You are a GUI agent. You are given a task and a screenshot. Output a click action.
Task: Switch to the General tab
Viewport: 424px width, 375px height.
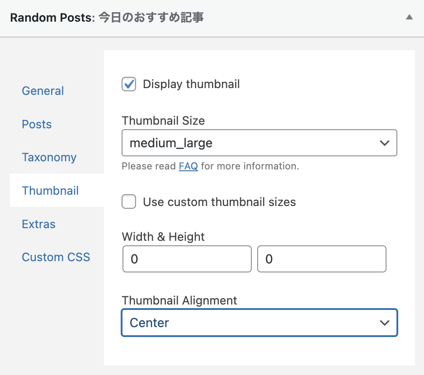[42, 91]
